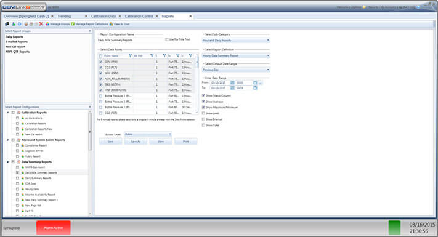Open calendar picker for the From date
Image resolution: width=438 pixels, height=237 pixels.
tap(232, 82)
